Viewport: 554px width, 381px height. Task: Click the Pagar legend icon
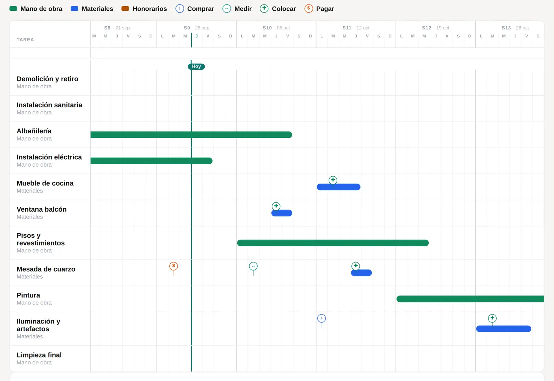click(x=309, y=9)
